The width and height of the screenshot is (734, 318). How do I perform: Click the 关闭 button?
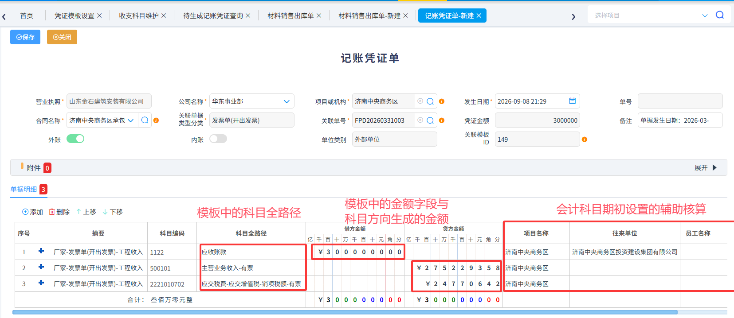62,37
